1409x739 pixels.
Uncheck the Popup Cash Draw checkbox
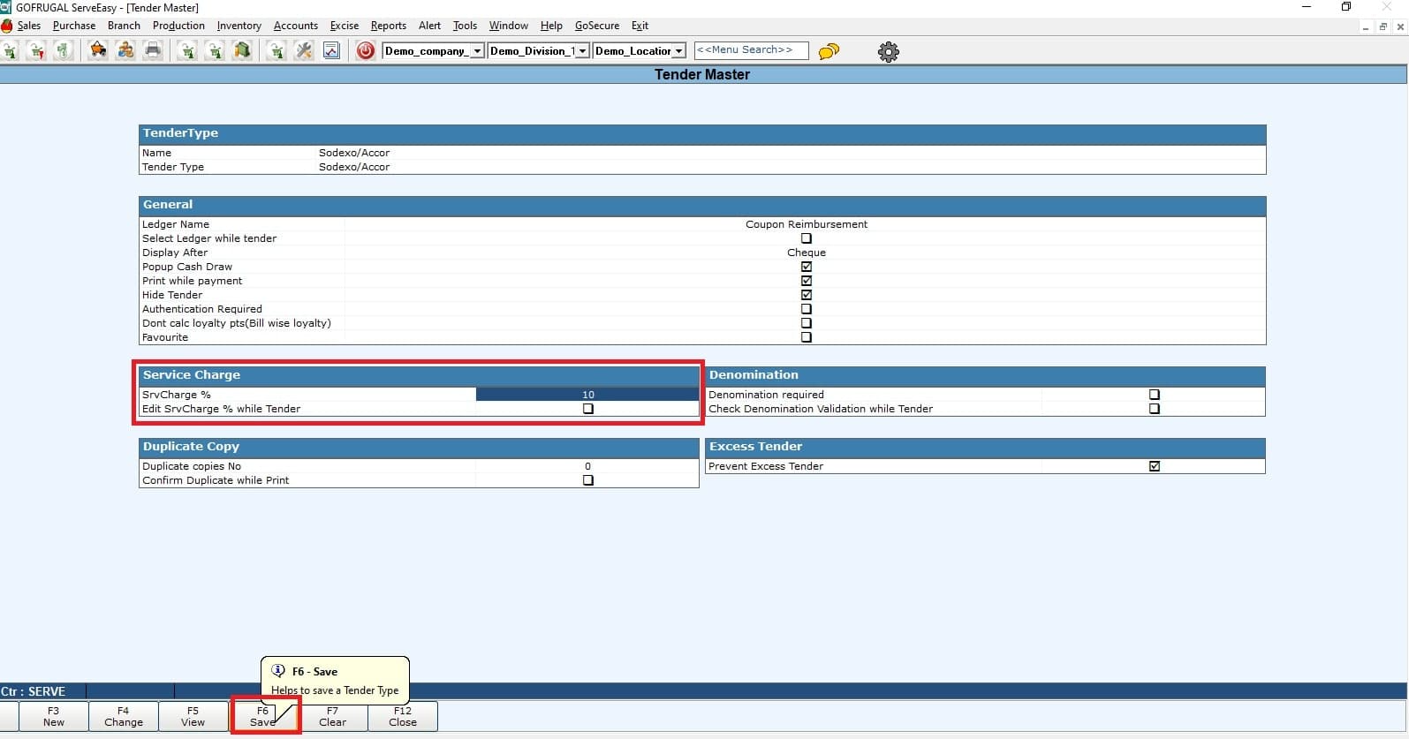[x=807, y=267]
